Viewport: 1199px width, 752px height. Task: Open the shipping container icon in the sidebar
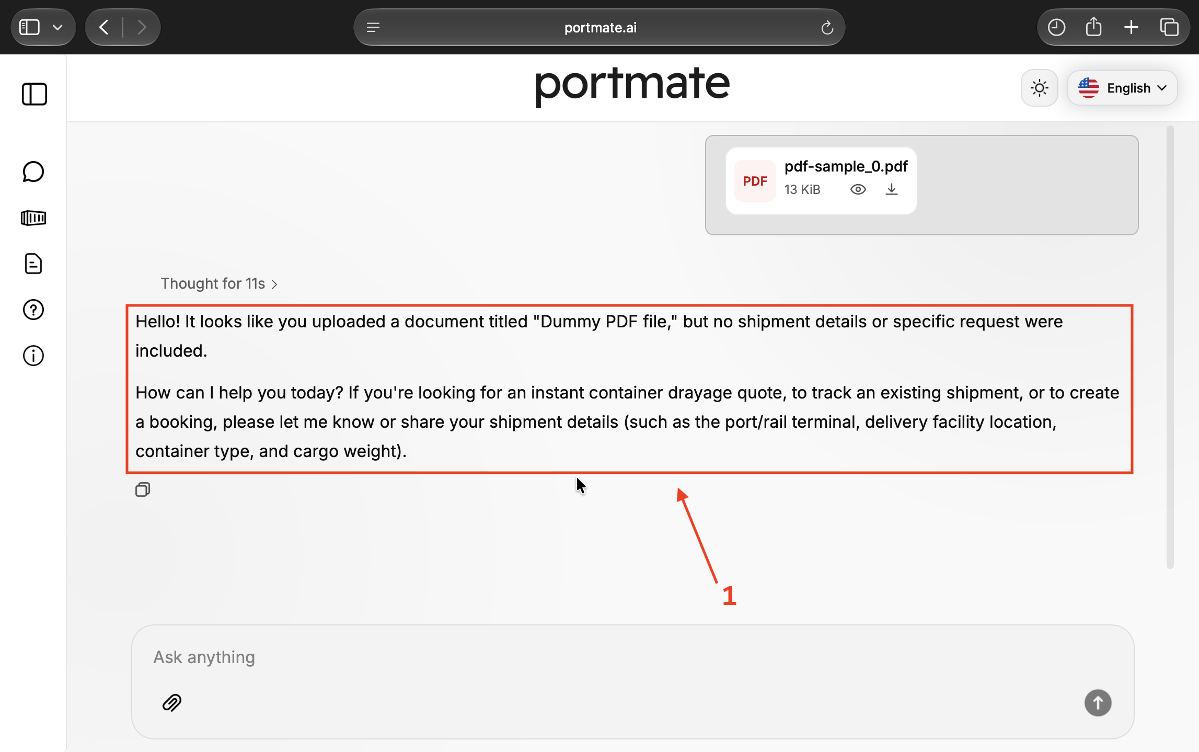(33, 218)
